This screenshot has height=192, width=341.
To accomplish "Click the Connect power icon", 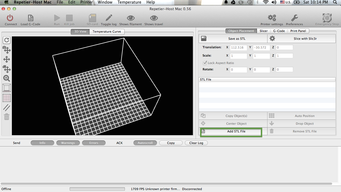I will tap(10, 18).
